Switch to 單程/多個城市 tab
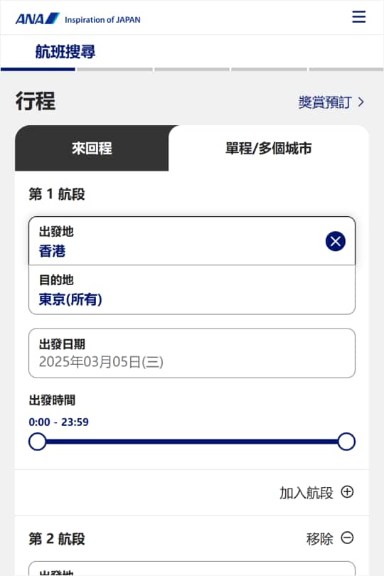This screenshot has height=576, width=384. pos(269,149)
